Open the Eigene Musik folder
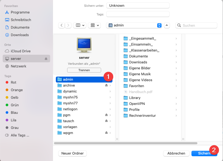223x161 pixels. click(x=150, y=74)
